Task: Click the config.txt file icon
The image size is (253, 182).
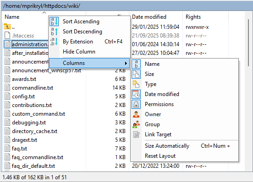Action: click(7, 96)
